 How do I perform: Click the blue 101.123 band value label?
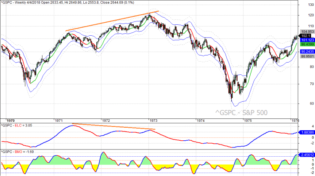click(307, 40)
